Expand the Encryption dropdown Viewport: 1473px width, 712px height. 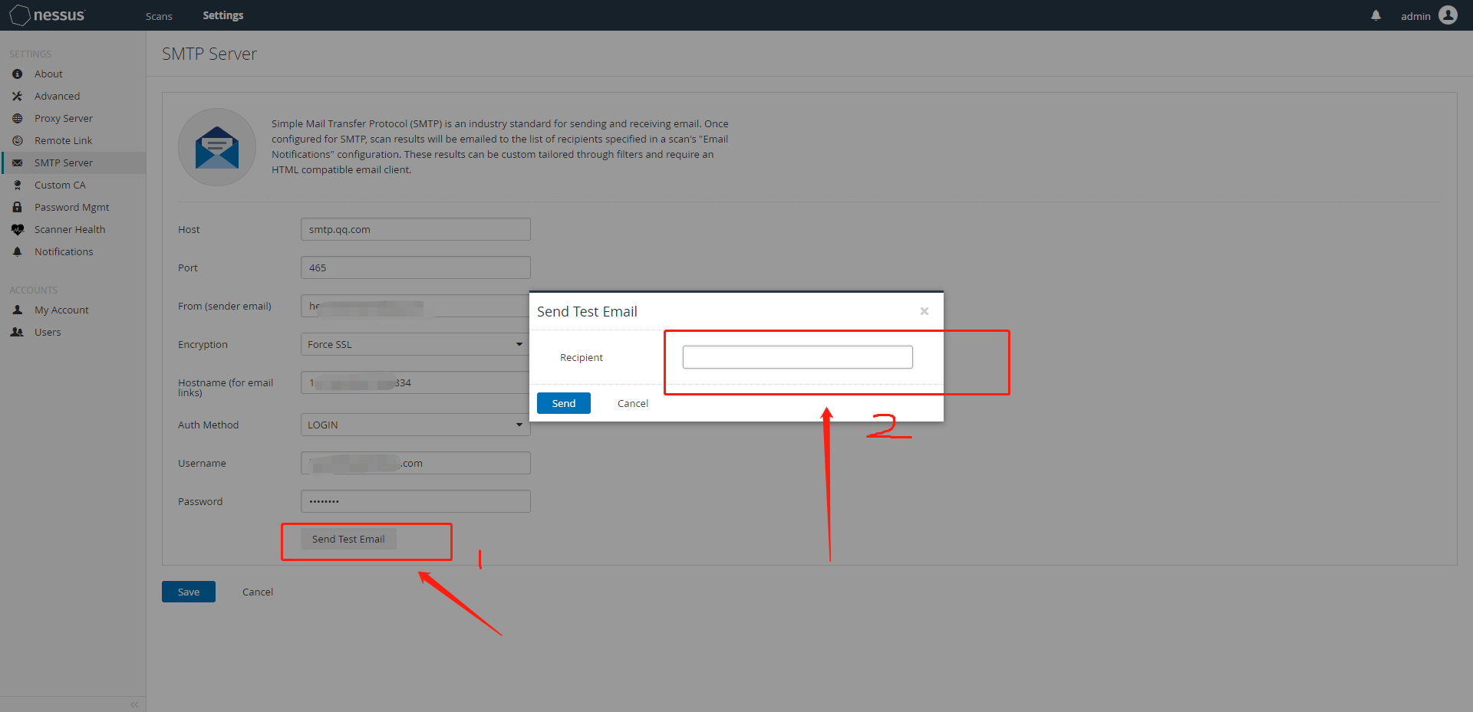pos(415,345)
